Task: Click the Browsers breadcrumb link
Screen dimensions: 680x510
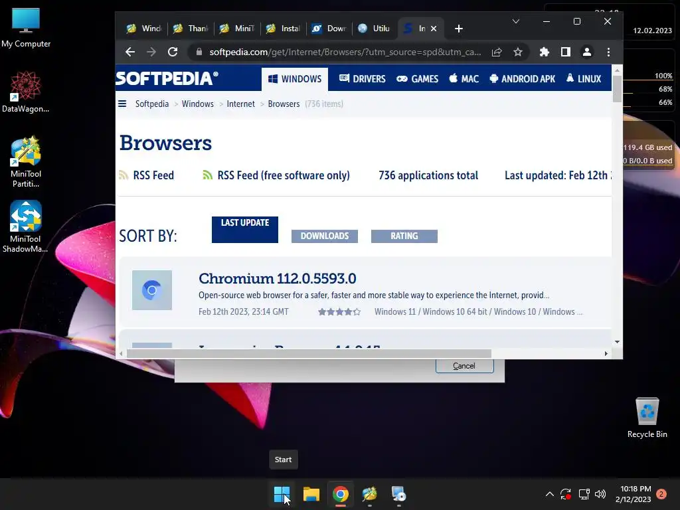Action: pos(284,104)
